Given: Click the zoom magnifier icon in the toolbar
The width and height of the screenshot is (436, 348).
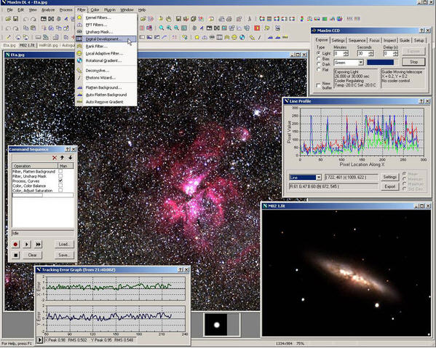Looking at the screenshot, I should click(x=162, y=28).
